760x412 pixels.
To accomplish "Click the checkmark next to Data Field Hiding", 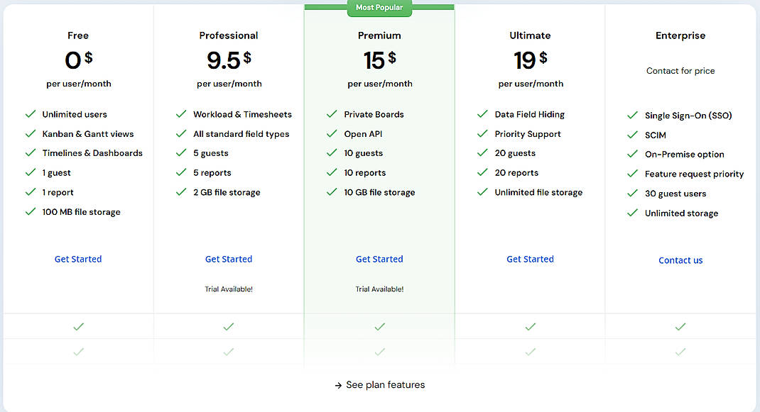I will (482, 114).
